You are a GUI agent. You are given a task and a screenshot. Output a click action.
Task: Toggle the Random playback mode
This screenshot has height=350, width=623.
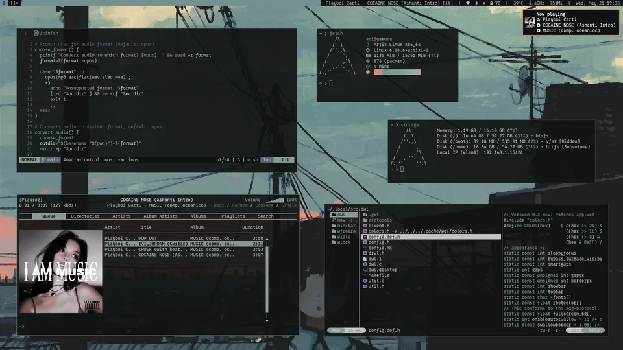click(239, 205)
